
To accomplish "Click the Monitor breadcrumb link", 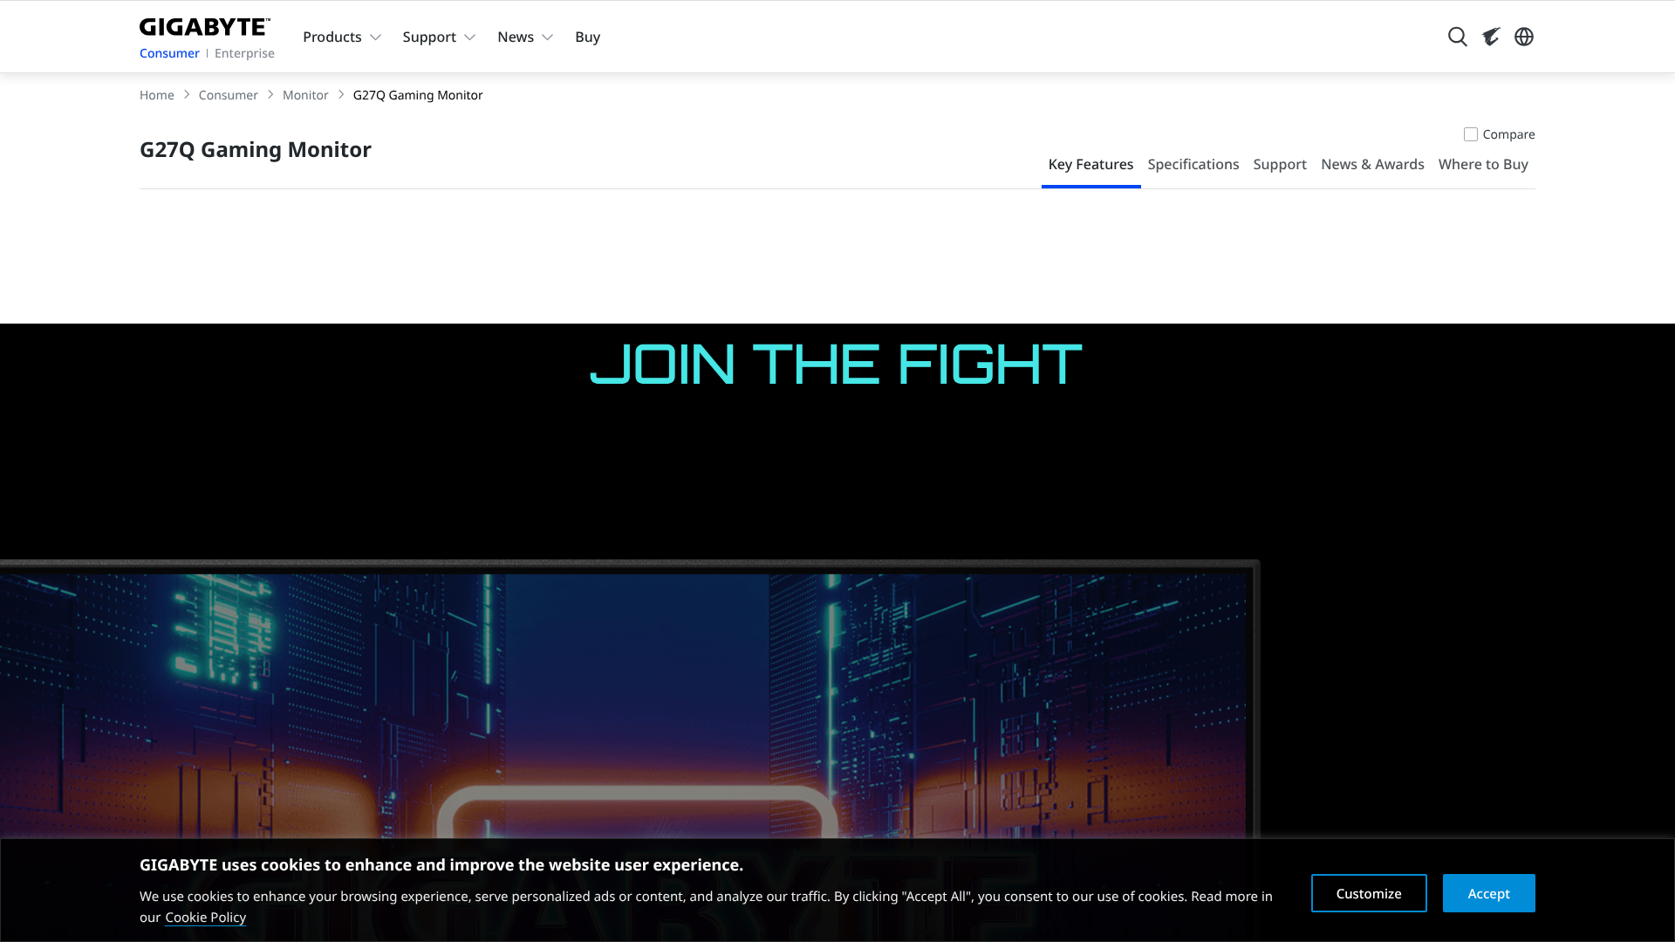I will 305,95.
